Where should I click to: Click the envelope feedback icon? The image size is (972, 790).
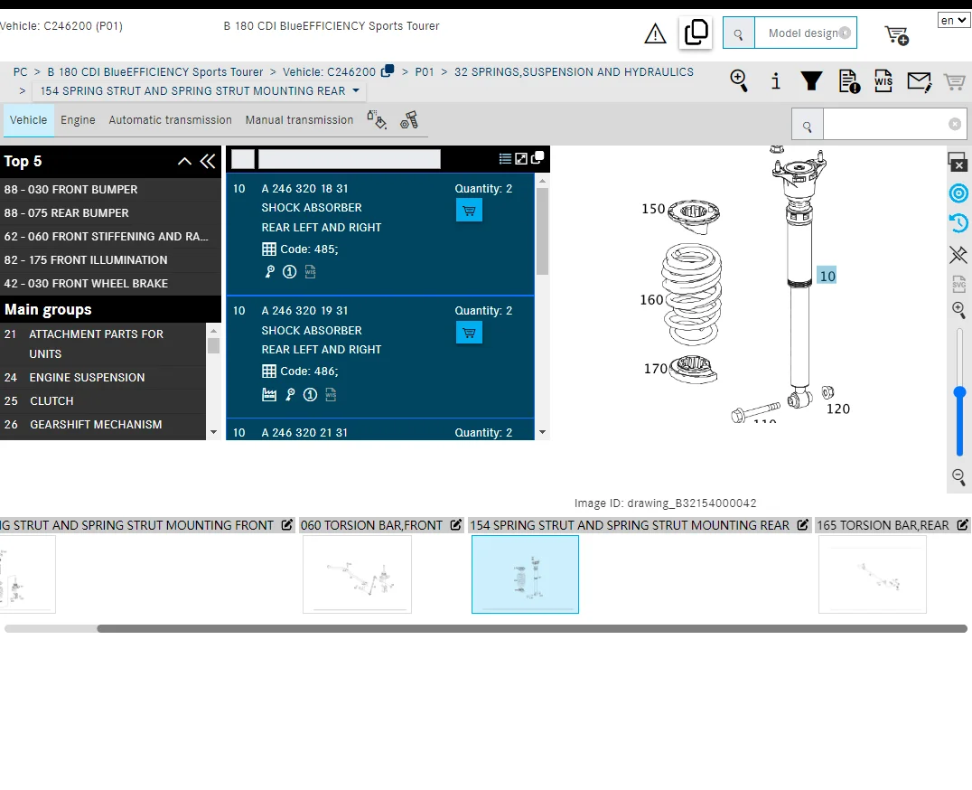pyautogui.click(x=920, y=81)
